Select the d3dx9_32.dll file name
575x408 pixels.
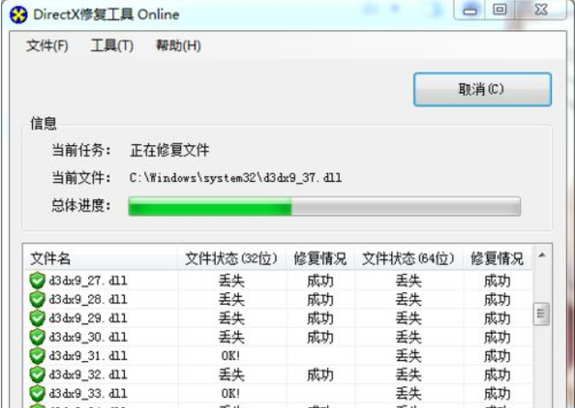[88, 375]
